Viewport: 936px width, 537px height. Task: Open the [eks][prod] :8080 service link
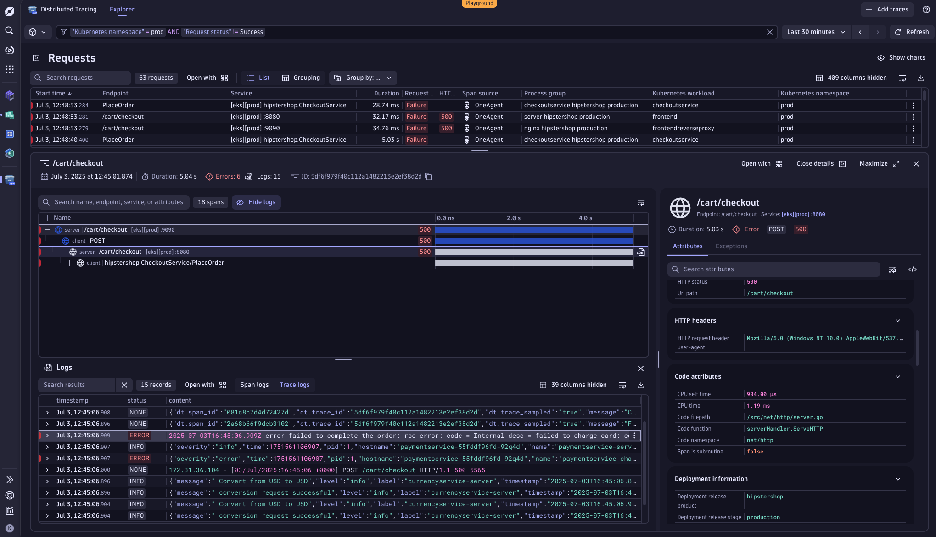(x=803, y=214)
